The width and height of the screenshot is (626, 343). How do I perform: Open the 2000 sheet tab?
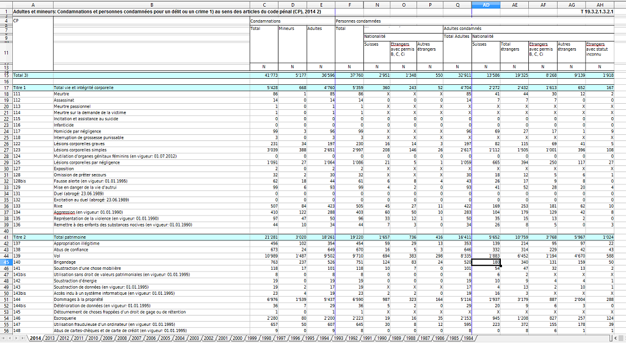236,338
